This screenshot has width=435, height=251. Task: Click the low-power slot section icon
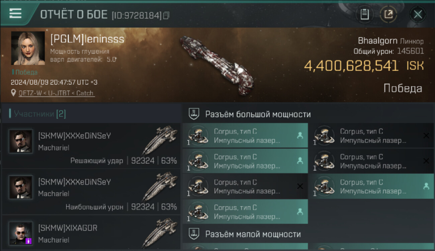point(194,234)
